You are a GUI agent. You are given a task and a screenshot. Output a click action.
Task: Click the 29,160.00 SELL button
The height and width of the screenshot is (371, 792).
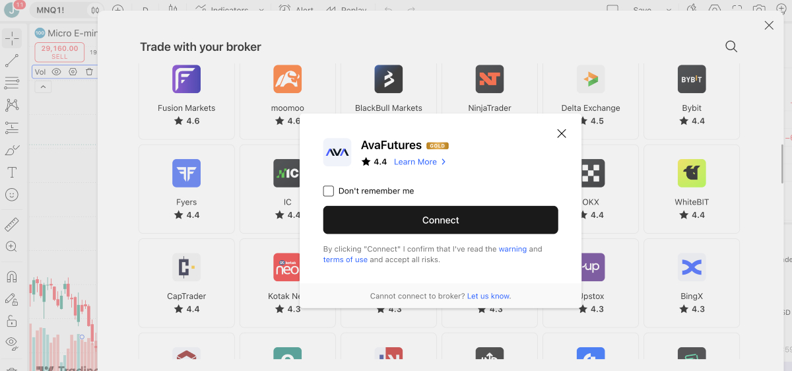click(x=59, y=52)
